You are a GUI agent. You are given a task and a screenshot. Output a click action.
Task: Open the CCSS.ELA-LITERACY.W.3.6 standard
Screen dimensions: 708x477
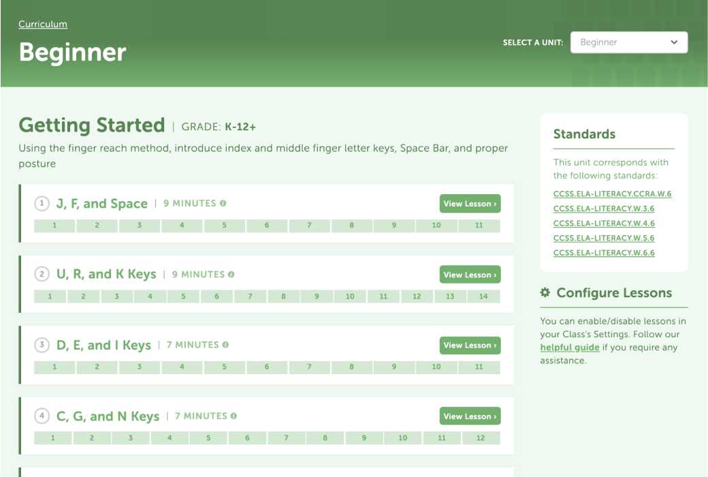(x=603, y=209)
